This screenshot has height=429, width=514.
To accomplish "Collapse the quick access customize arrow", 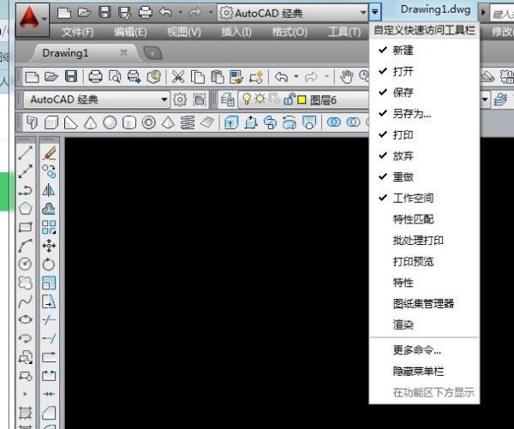I will (x=376, y=13).
